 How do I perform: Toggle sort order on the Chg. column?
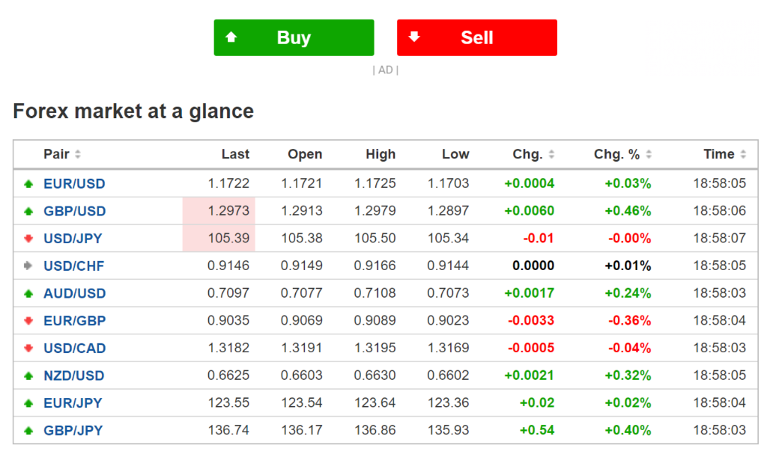[551, 154]
